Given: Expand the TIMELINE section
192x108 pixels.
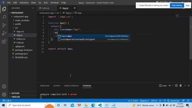Looking at the screenshot, I should pos(22,97).
